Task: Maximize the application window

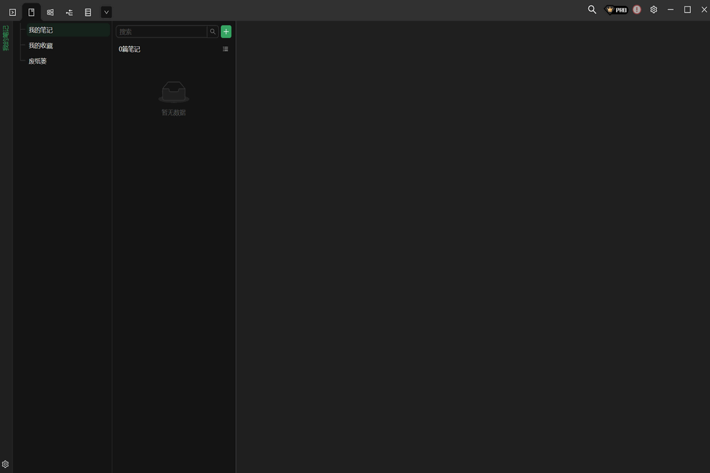Action: pos(687,10)
